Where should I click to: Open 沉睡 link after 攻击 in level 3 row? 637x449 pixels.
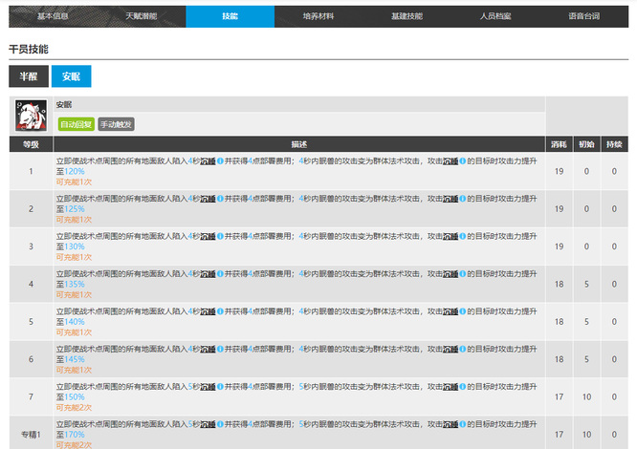450,236
